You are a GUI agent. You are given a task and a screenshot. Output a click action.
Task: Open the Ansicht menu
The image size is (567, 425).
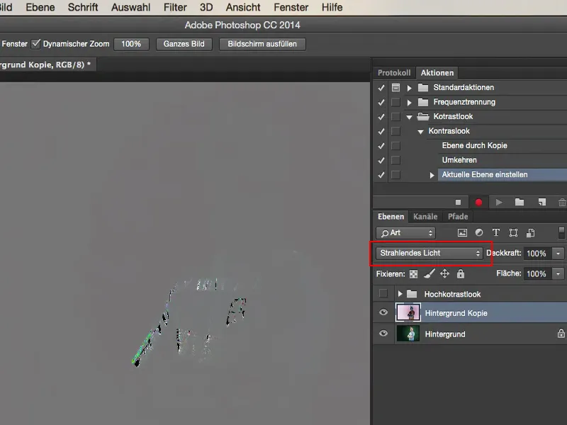tap(243, 7)
